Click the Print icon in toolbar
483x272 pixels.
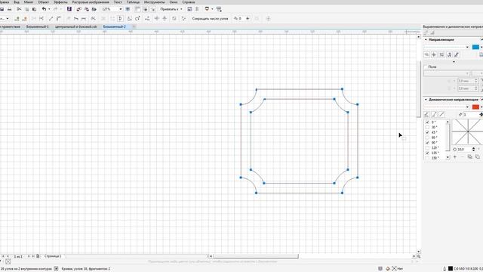tap(9, 9)
